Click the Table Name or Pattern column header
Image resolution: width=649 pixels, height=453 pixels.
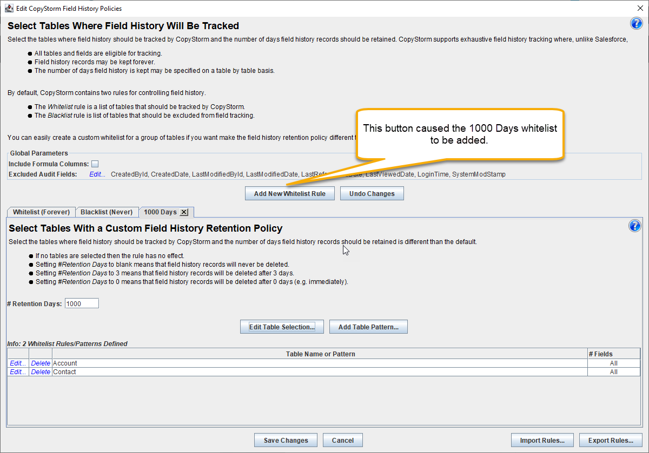click(320, 354)
